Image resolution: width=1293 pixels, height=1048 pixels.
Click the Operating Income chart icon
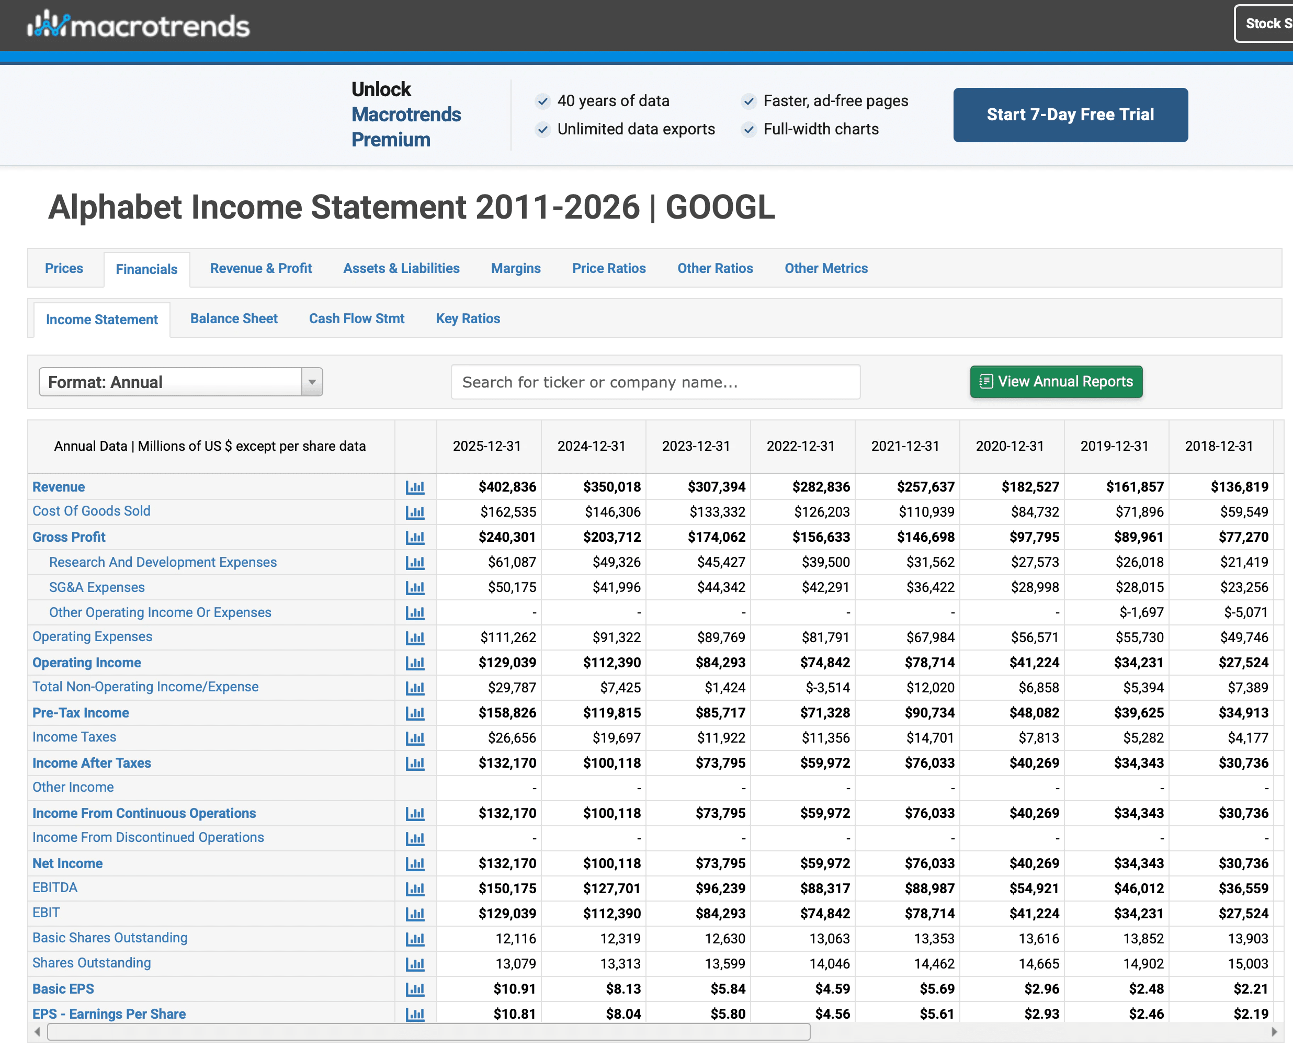(x=415, y=663)
